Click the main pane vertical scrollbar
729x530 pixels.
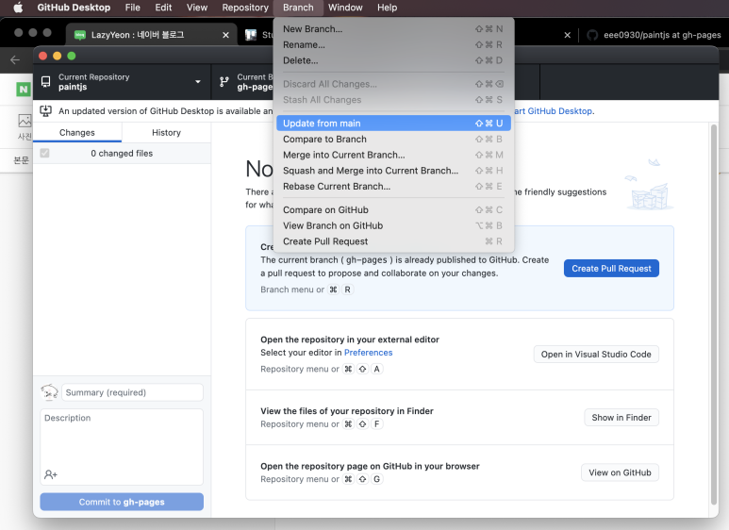coord(714,314)
